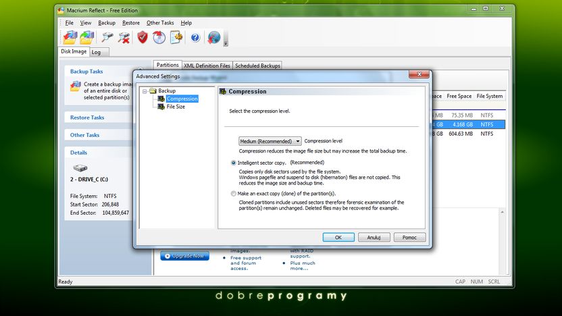Click the create backup image toolbar icon
The width and height of the screenshot is (562, 316).
click(70, 37)
